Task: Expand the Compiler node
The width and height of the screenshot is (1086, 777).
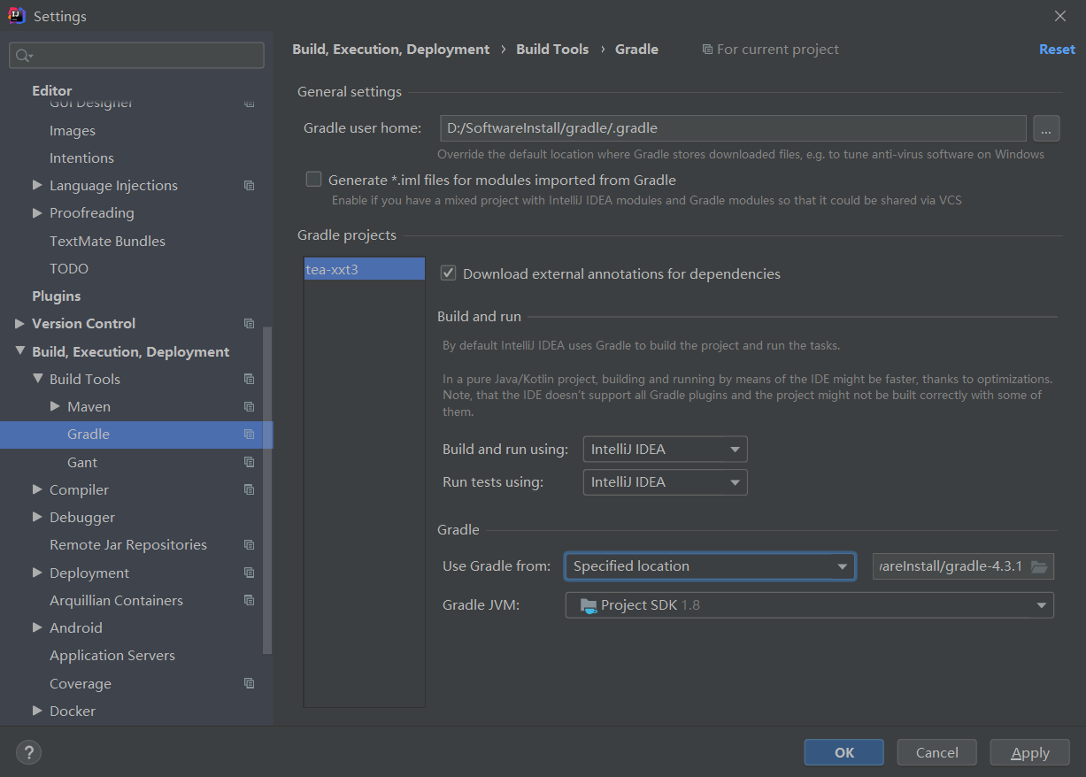Action: pos(37,489)
